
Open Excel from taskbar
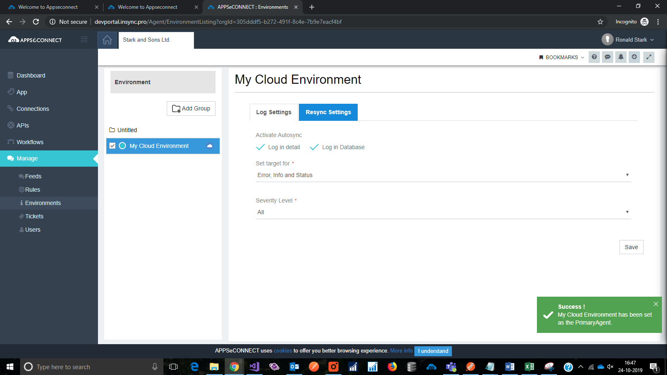coord(529,367)
